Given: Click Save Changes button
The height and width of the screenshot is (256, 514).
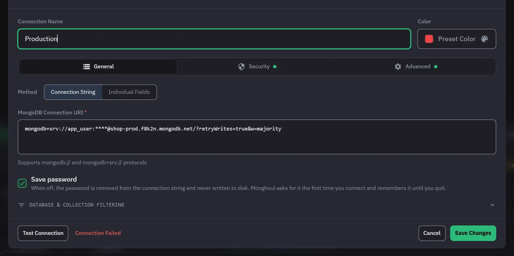Looking at the screenshot, I should [x=473, y=233].
